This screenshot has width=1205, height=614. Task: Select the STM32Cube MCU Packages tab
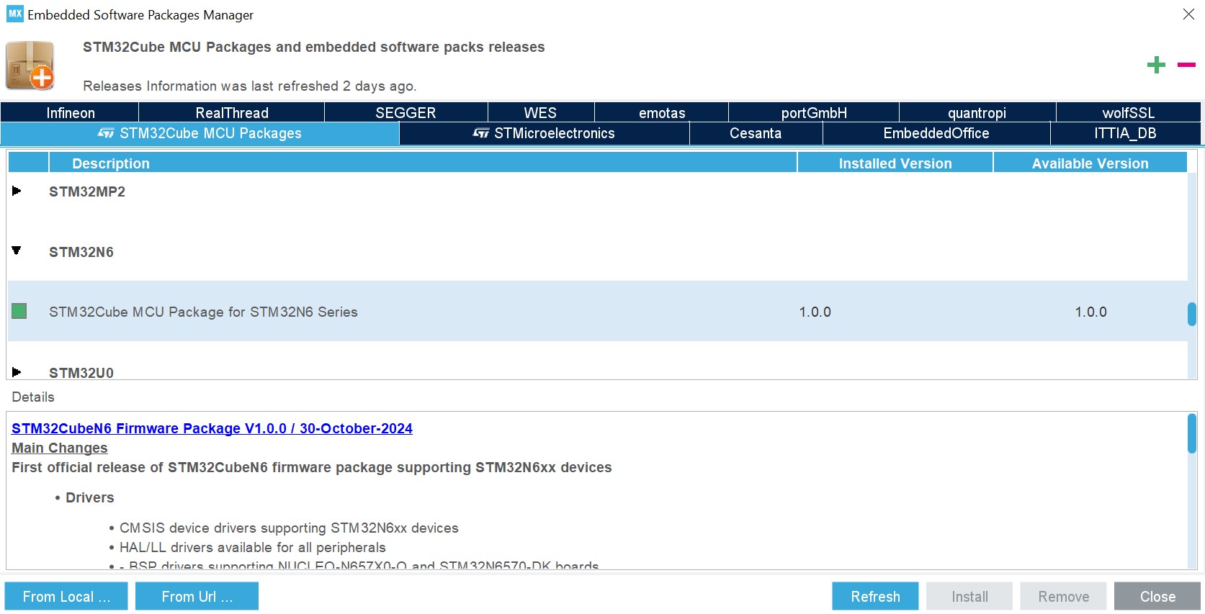pos(200,133)
